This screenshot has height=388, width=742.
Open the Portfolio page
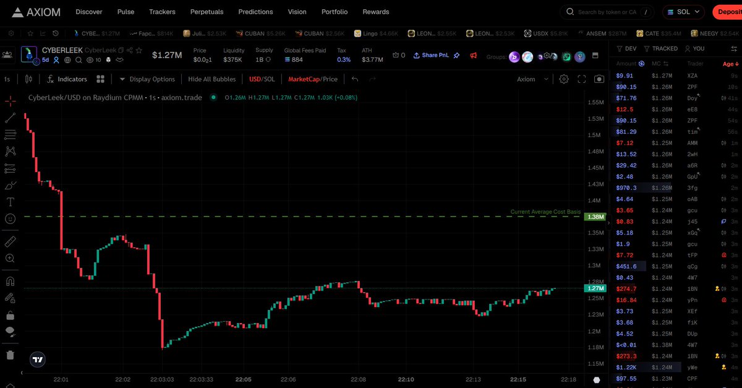[335, 12]
